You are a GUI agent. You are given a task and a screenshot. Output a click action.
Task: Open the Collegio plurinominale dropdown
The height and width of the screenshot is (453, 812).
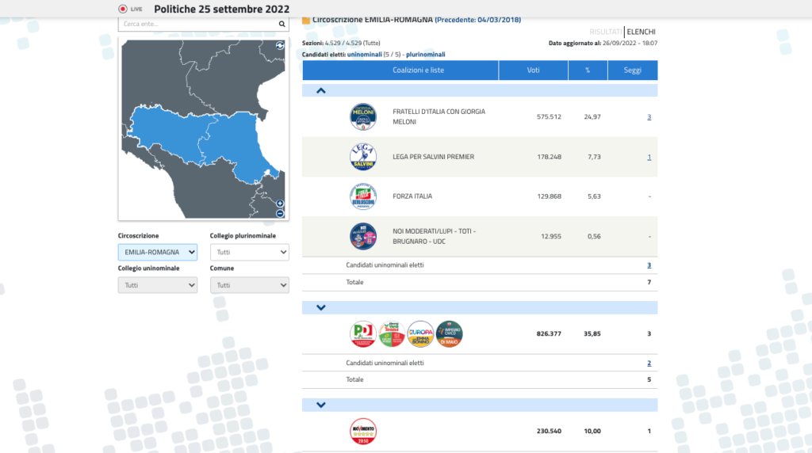tap(250, 253)
